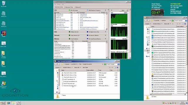Image resolution: width=188 pixels, height=105 pixels.
Task: Click the Start button
Action: coord(3,103)
